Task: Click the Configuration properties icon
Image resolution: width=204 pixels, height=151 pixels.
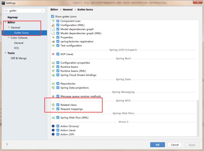Action: pyautogui.click(x=53, y=63)
